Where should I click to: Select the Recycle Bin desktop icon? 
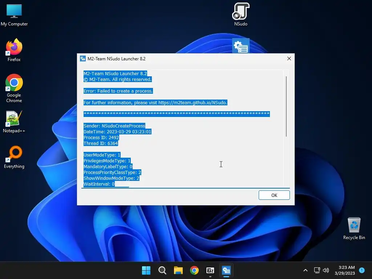click(x=354, y=228)
